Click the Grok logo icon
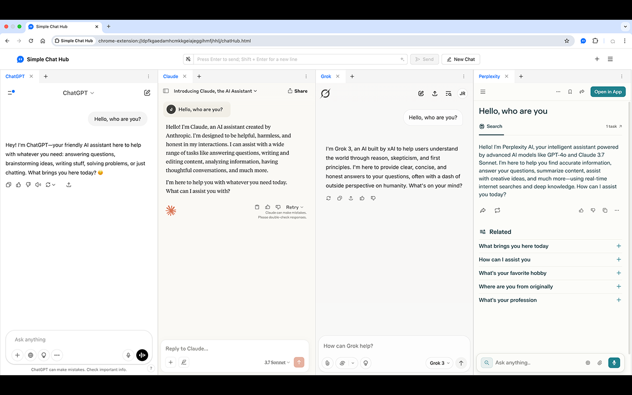Viewport: 632px width, 395px height. point(325,93)
